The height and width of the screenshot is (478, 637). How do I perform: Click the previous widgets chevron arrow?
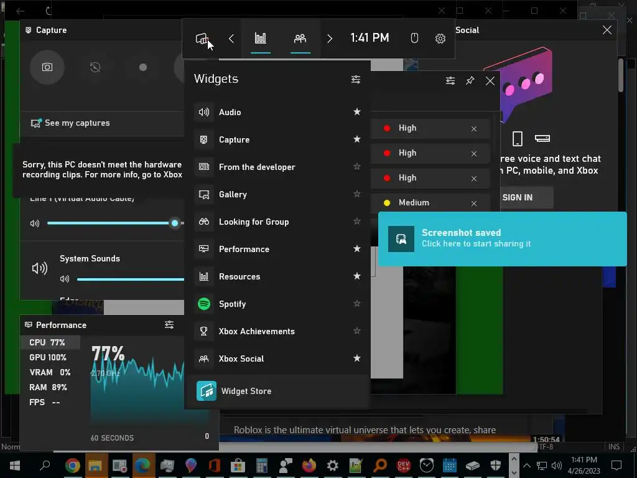[x=231, y=39]
